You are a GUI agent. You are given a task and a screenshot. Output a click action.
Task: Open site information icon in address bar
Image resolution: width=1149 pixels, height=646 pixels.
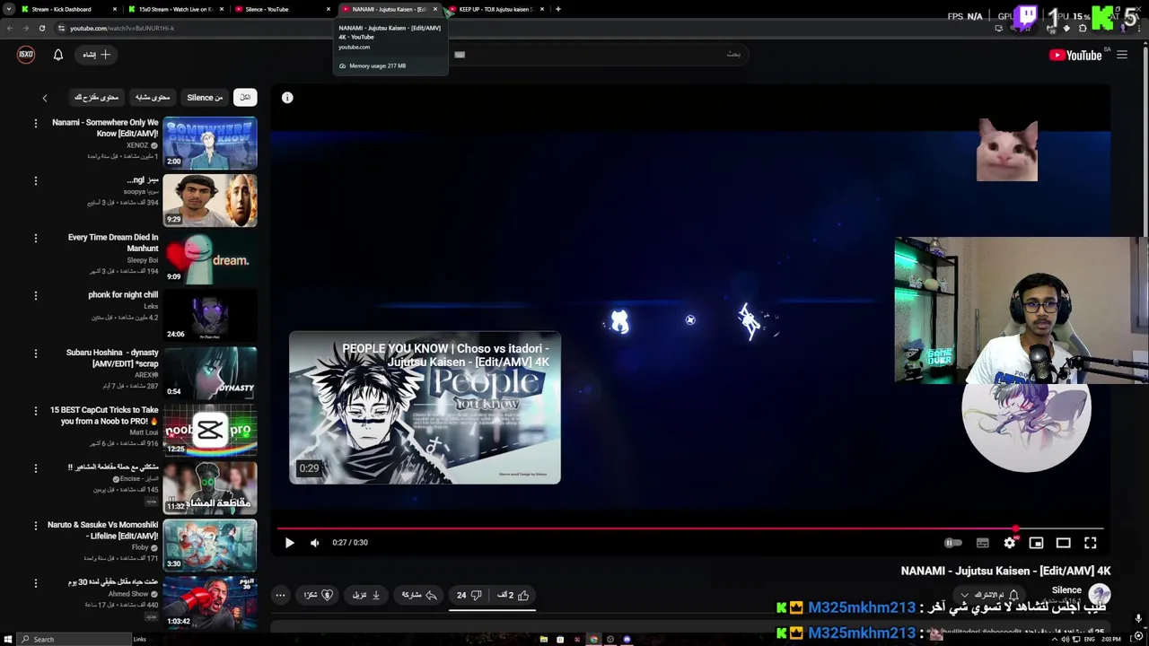pyautogui.click(x=61, y=28)
